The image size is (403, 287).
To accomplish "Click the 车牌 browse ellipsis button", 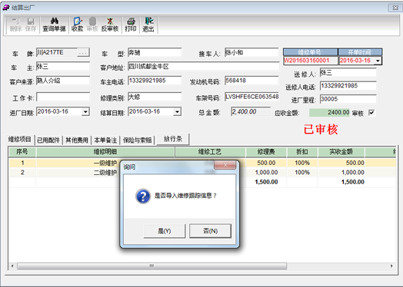I will (x=83, y=53).
